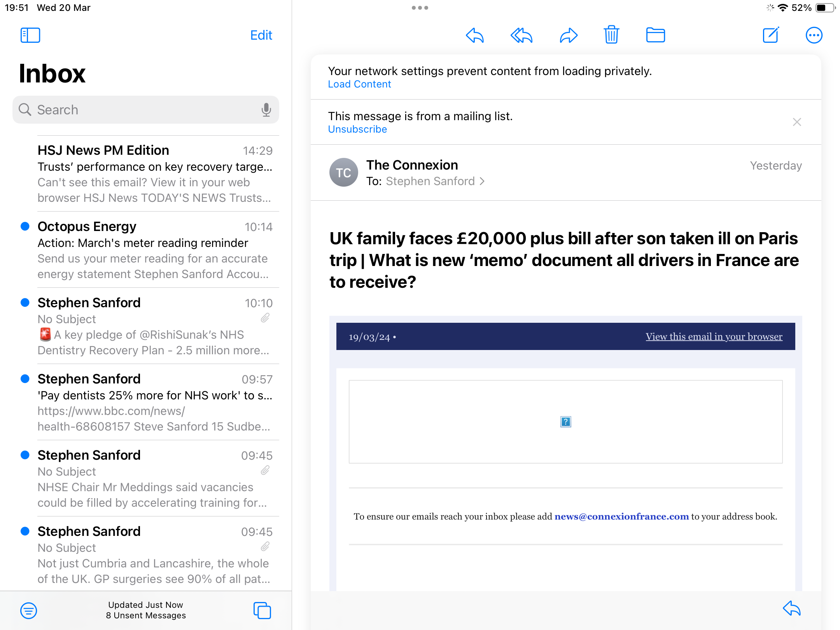Tap the Wi-Fi status icon
This screenshot has width=840, height=630.
(783, 8)
